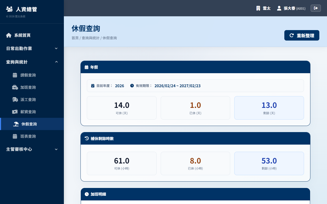Image resolution: width=327 pixels, height=204 pixels.
Task: Click the 人資總管 app title
Action: tap(27, 9)
